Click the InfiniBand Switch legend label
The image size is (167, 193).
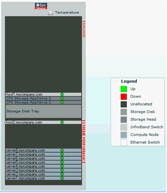coord(147,127)
